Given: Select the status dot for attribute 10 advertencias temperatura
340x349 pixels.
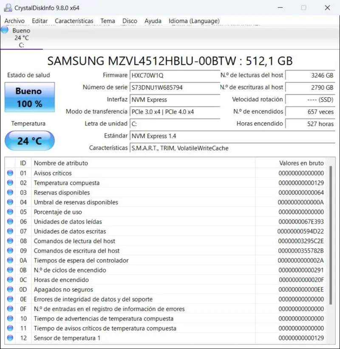Looking at the screenshot, I should click(10, 318).
